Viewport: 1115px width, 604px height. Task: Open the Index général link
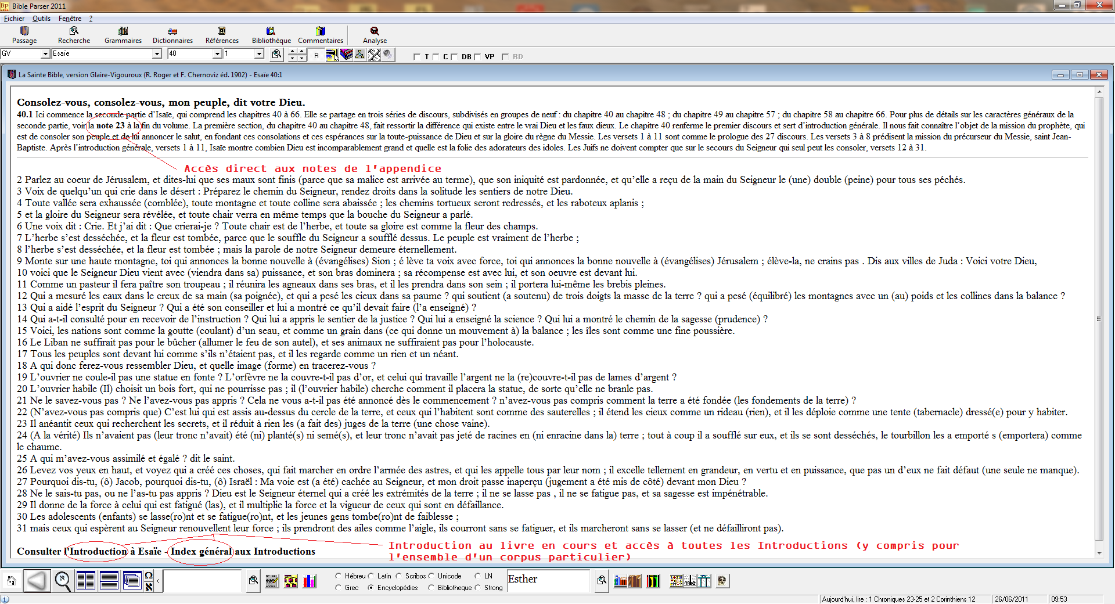202,551
